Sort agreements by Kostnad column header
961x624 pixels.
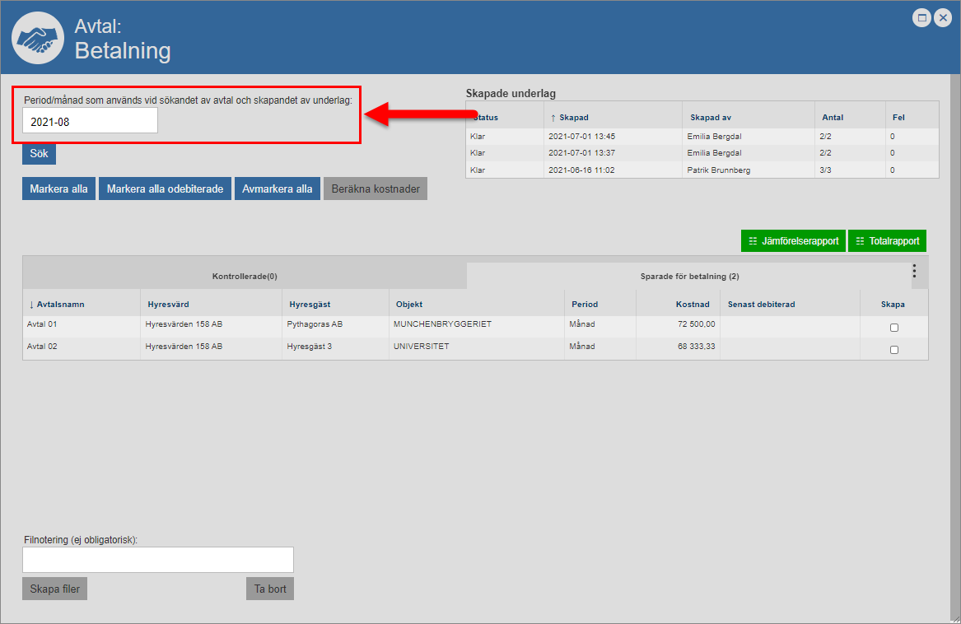[x=693, y=305]
